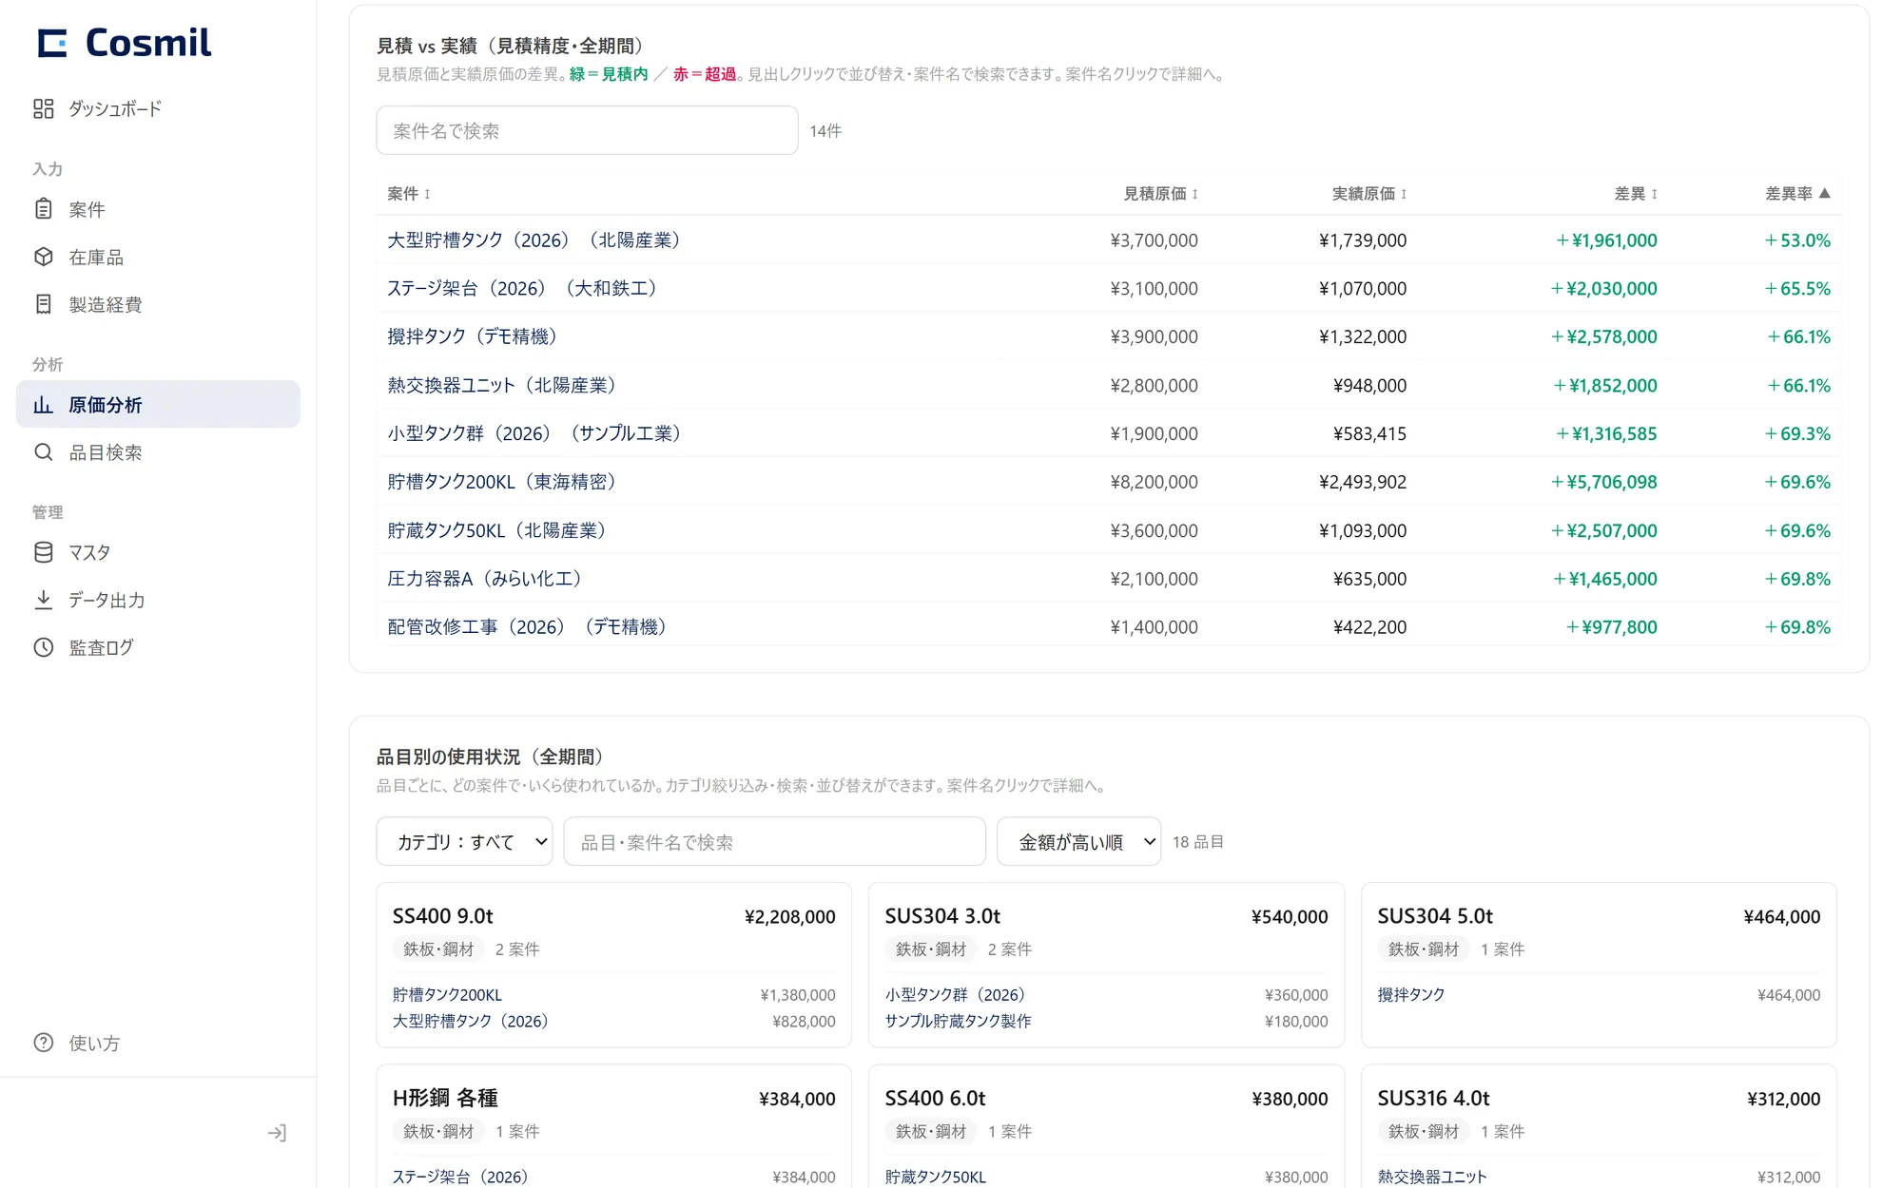The image size is (1902, 1188).
Task: Click the 使い方 help question icon
Action: [44, 1043]
